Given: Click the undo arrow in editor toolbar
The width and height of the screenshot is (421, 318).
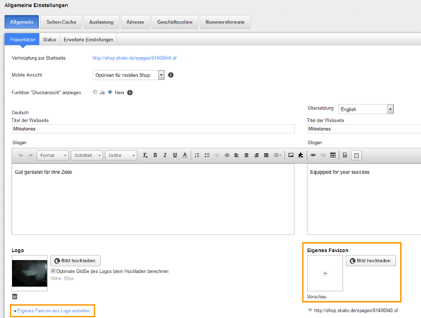Looking at the screenshot, I should pyautogui.click(x=21, y=155).
